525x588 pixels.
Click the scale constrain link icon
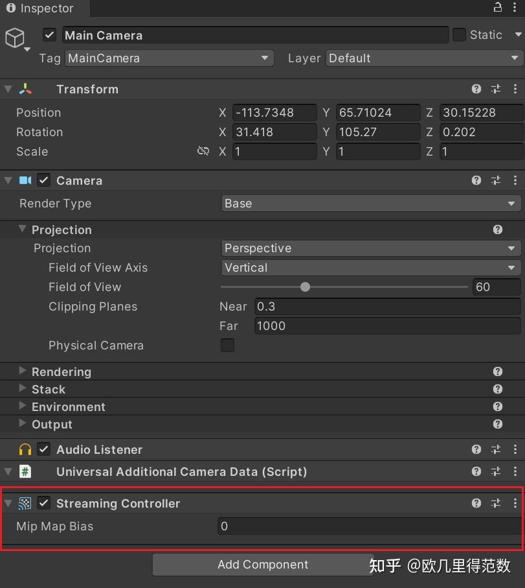(203, 151)
